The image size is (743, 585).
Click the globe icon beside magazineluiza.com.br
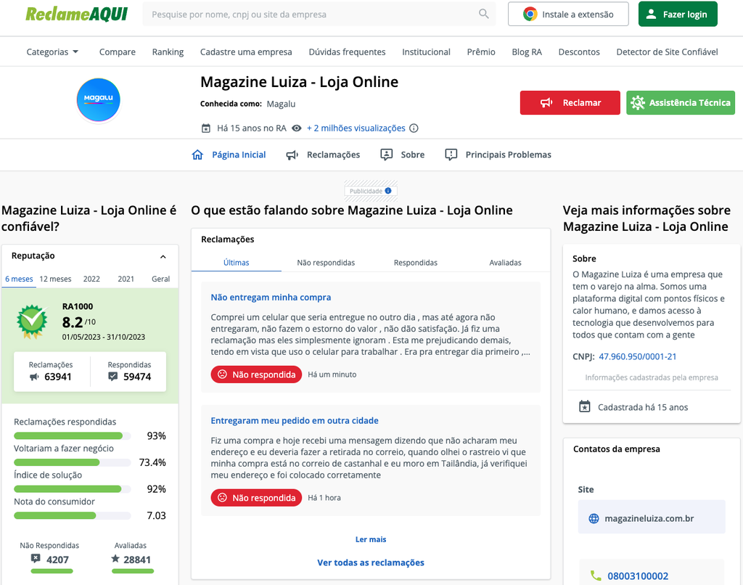click(x=594, y=519)
